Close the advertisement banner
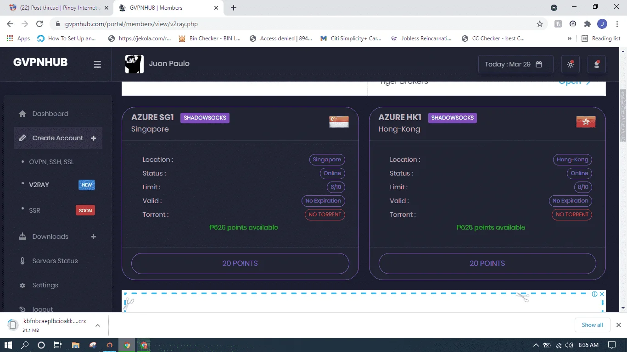The image size is (627, 352). pyautogui.click(x=602, y=294)
